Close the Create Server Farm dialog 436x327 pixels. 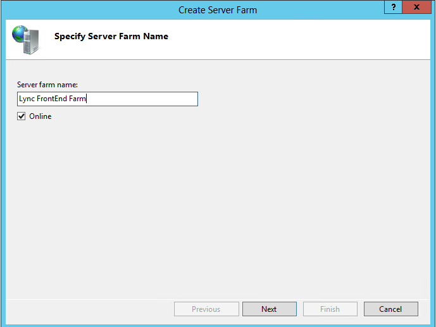click(x=416, y=6)
